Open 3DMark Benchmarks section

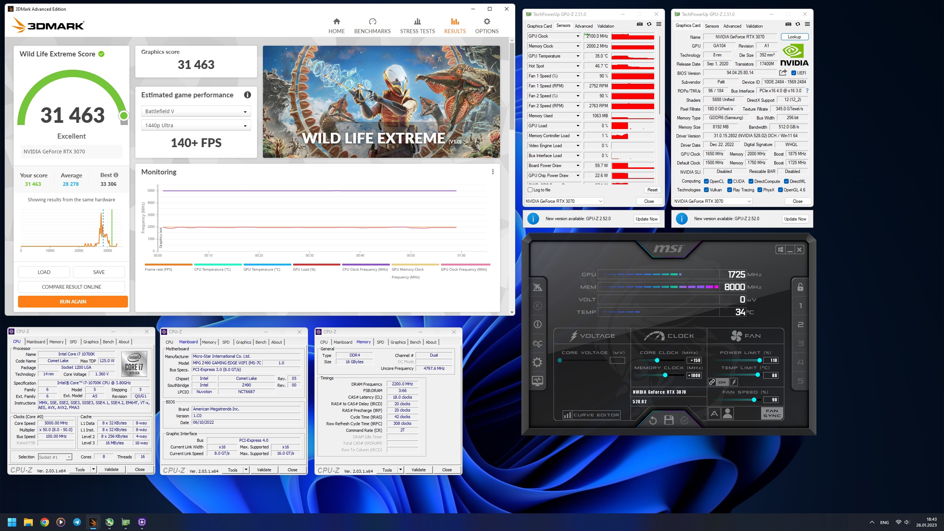point(372,26)
